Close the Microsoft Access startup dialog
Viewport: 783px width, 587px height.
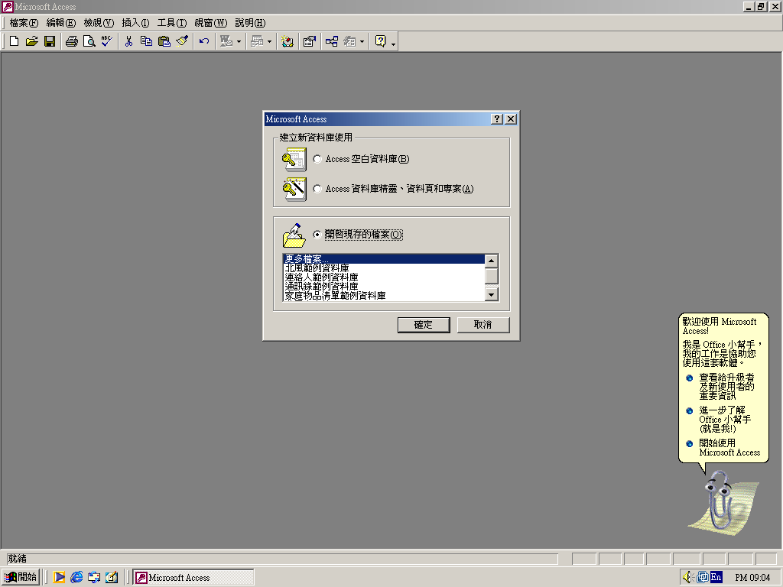coord(510,118)
